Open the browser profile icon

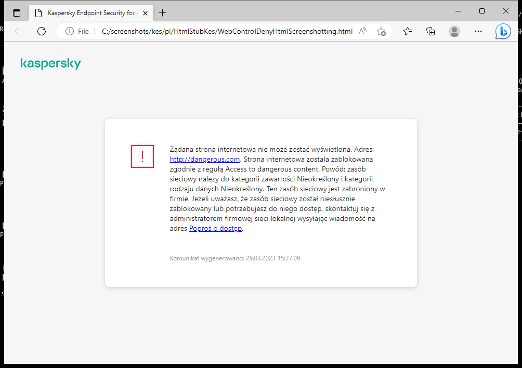click(x=454, y=31)
